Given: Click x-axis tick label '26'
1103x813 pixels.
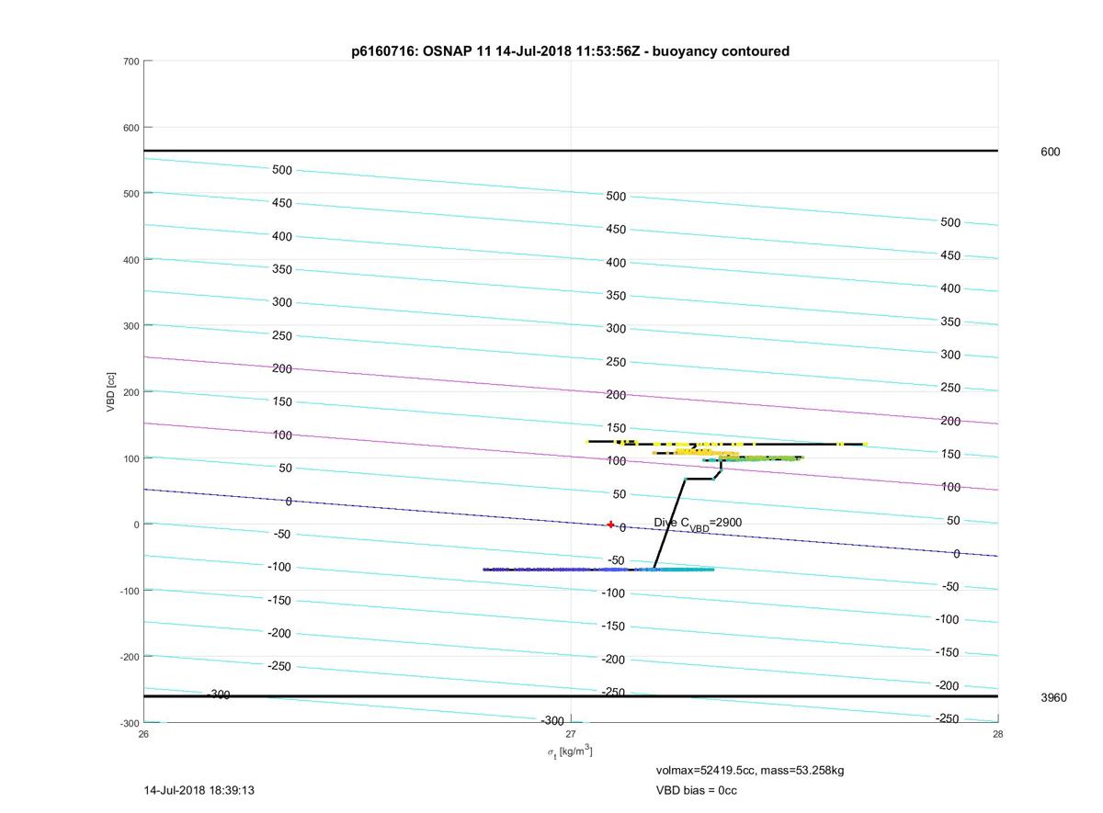Looking at the screenshot, I should coord(144,734).
